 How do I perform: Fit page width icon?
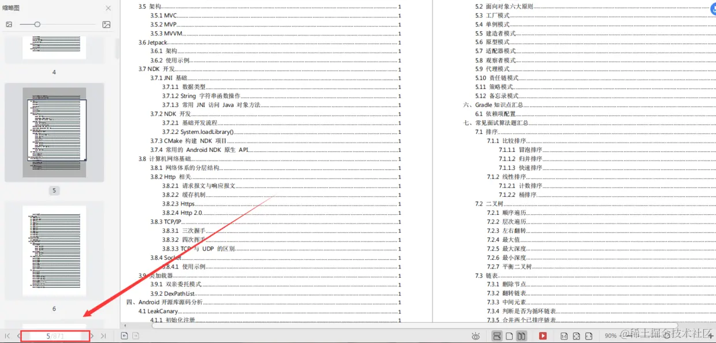[589, 335]
